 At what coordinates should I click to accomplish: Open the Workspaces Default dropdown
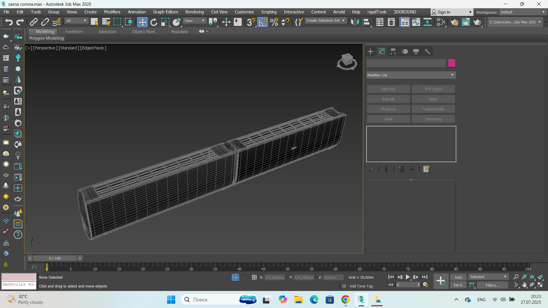coord(522,12)
